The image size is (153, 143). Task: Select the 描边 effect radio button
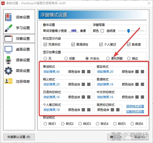tap(129, 58)
